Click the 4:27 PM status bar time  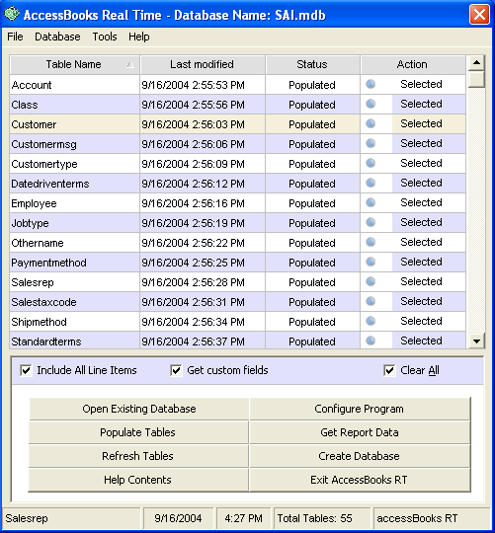(244, 518)
